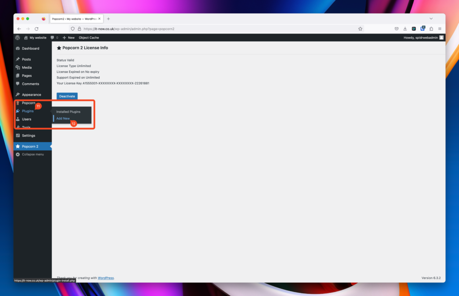Click the Bitwarden shield extension icon

coord(422,28)
